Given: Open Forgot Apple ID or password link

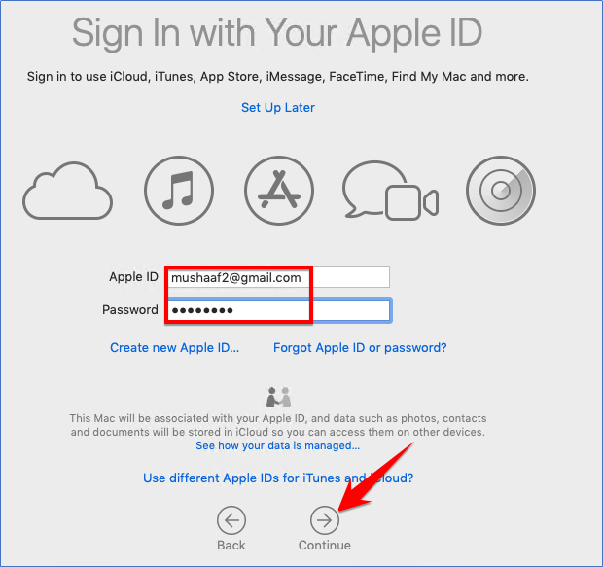Looking at the screenshot, I should click(x=360, y=348).
